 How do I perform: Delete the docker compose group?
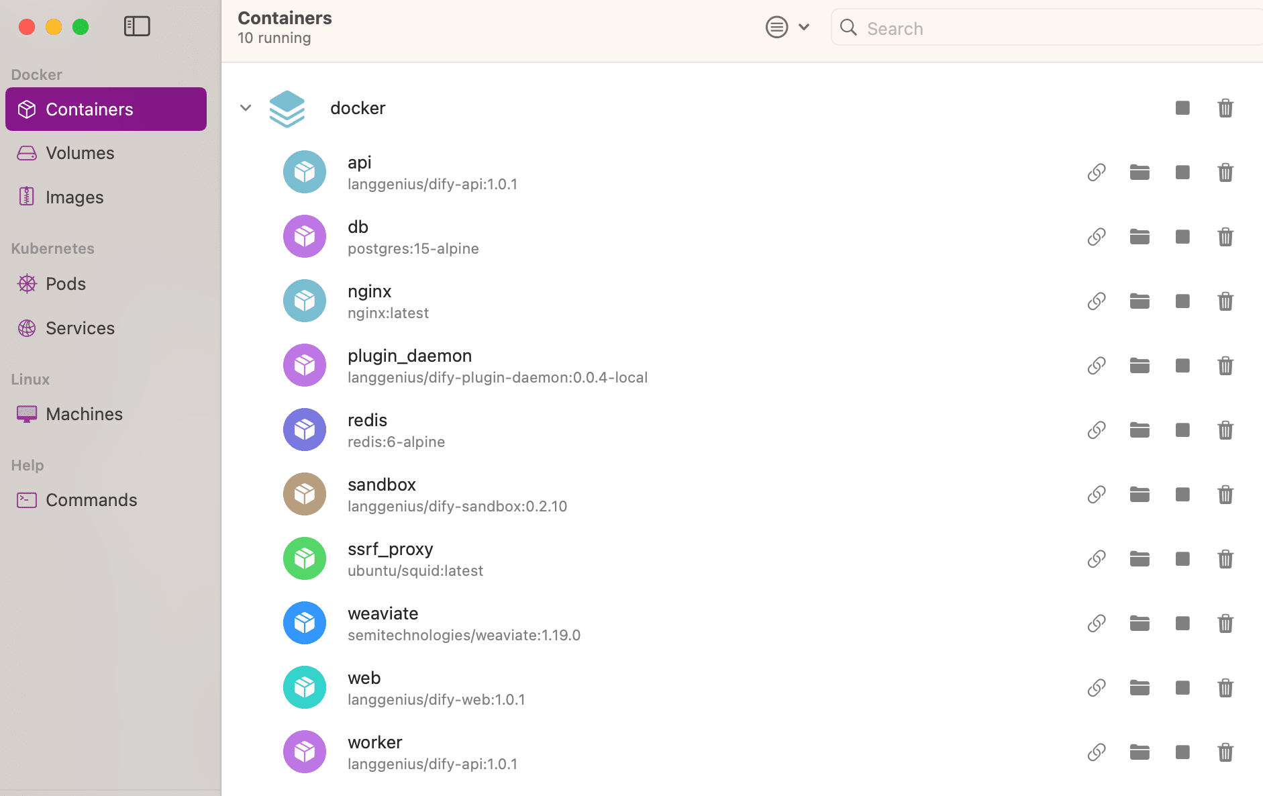(1225, 108)
